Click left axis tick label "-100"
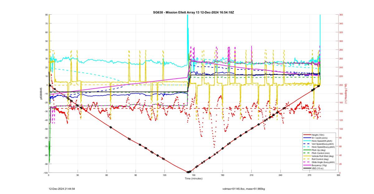374x194 pixels. click(x=46, y=173)
